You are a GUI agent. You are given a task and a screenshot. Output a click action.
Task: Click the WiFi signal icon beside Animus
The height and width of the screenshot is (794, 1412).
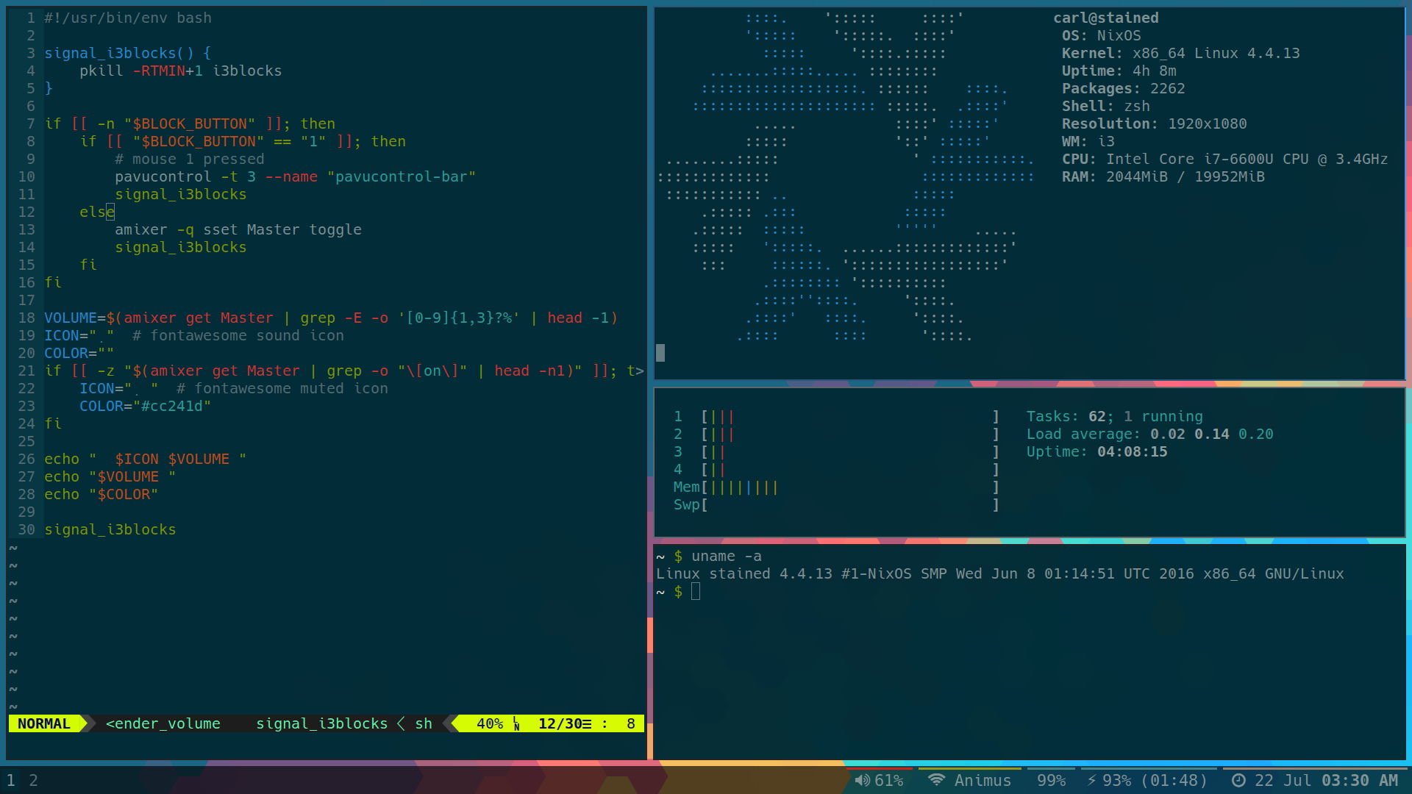936,780
